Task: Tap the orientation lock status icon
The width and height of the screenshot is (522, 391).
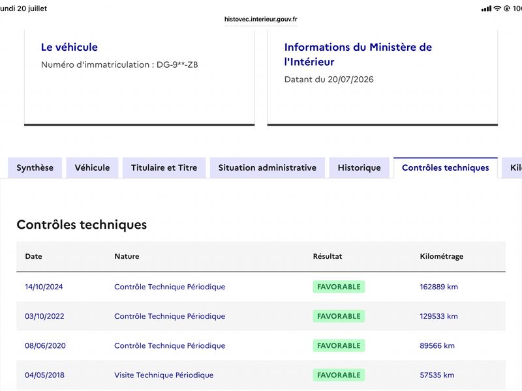Action: 507,8
